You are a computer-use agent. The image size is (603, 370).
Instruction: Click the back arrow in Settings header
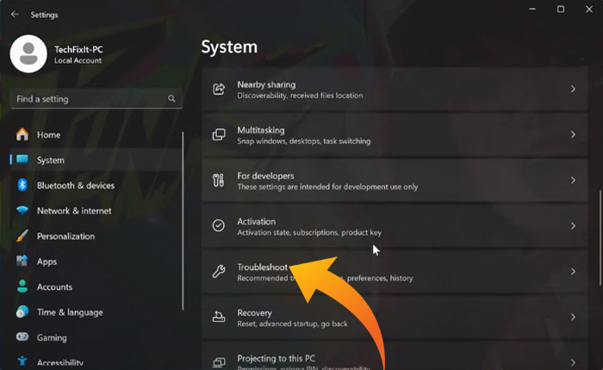click(15, 15)
